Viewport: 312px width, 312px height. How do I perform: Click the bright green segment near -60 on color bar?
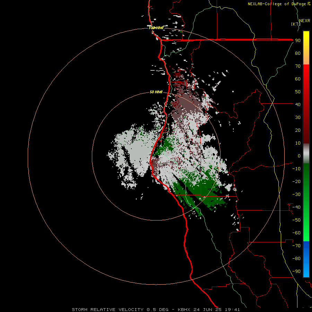306,233
